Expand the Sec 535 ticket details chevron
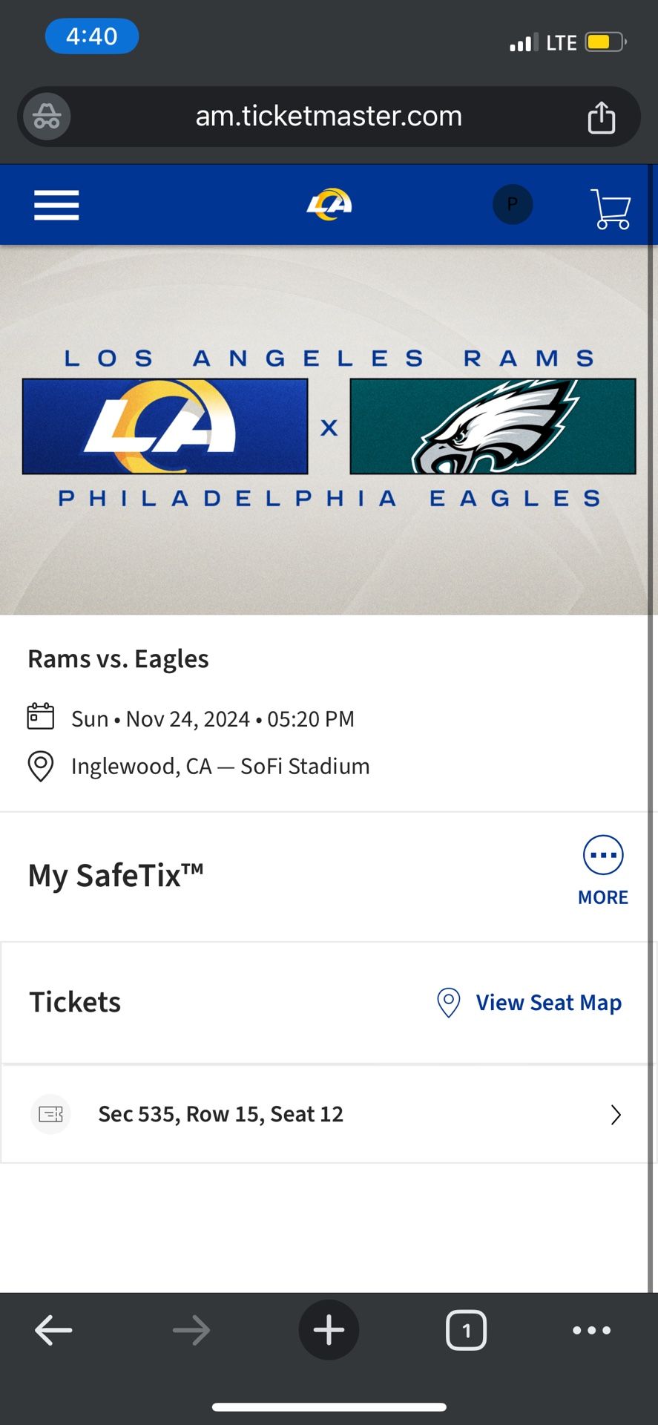The width and height of the screenshot is (658, 1425). (615, 1114)
